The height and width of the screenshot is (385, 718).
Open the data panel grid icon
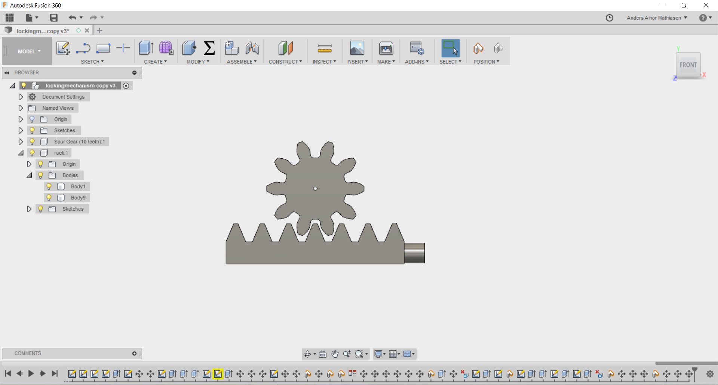pyautogui.click(x=10, y=18)
